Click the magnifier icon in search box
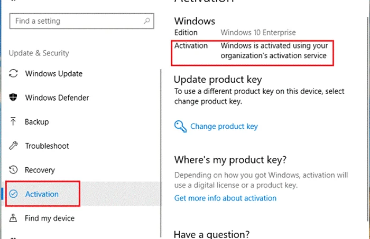 tap(147, 21)
